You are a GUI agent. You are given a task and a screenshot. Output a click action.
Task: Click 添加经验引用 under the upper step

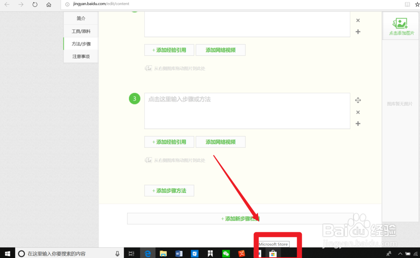pos(169,50)
